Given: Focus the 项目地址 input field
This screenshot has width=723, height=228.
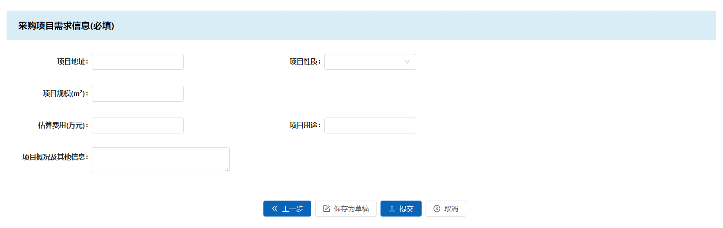Looking at the screenshot, I should (x=138, y=62).
